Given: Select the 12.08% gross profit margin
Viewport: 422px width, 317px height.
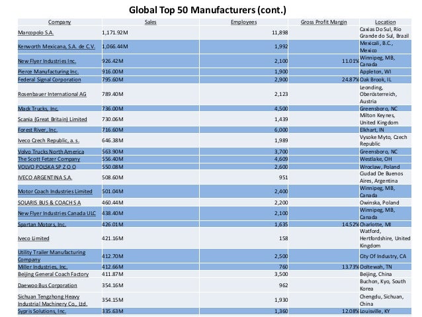Looking at the screenshot, I should [x=351, y=311].
